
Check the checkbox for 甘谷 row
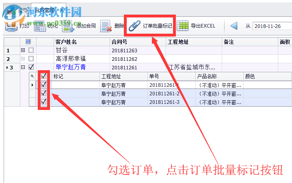(31, 50)
